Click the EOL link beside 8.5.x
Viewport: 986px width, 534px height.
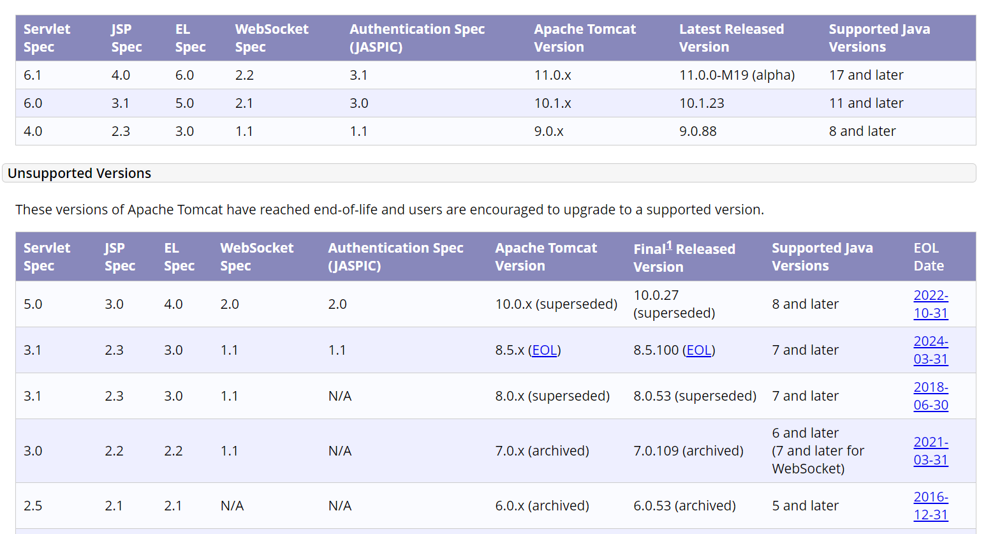(x=544, y=350)
